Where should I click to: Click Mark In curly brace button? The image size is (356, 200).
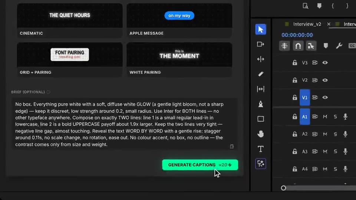tap(333, 6)
